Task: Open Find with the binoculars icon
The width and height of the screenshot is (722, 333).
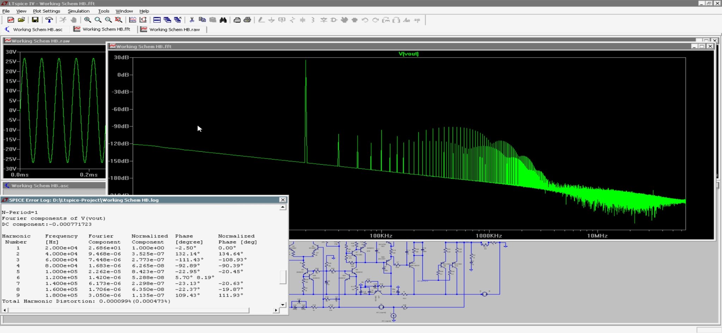Action: [x=223, y=20]
